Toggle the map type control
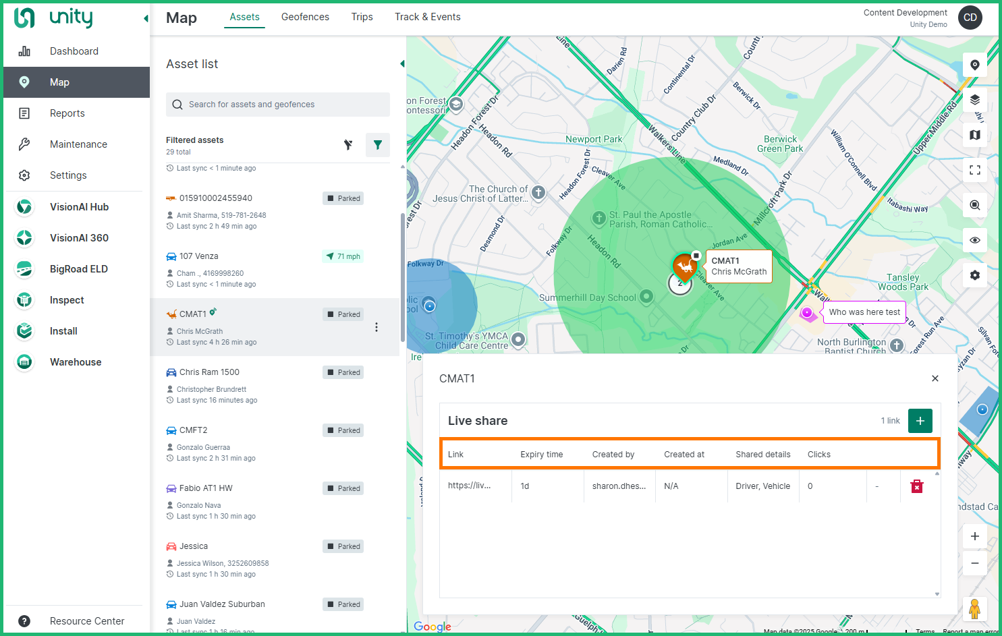This screenshot has height=636, width=1002. coord(974,135)
